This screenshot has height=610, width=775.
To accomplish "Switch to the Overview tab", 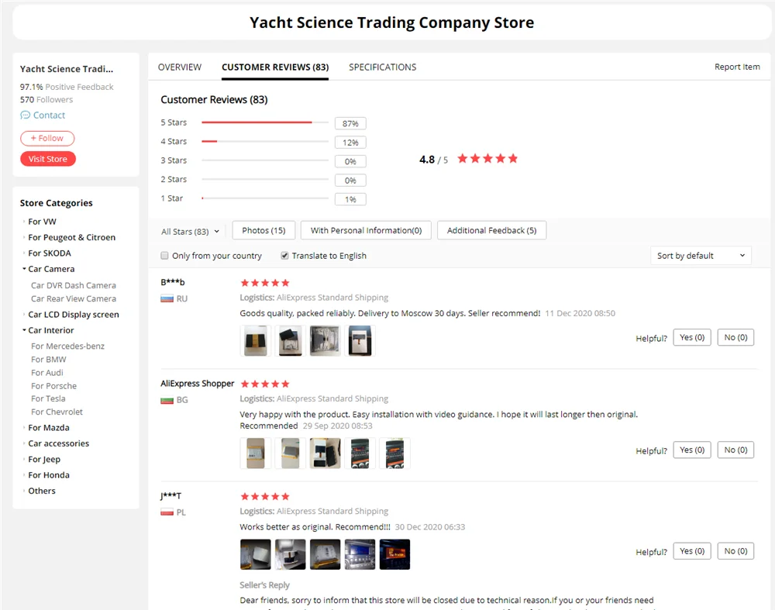I will [x=180, y=67].
